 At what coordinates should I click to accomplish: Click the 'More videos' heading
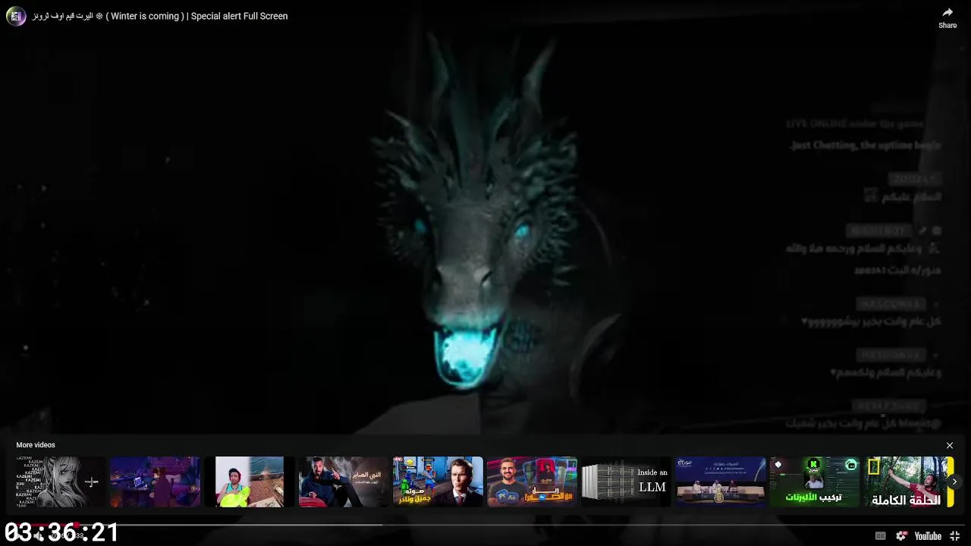[x=36, y=445]
